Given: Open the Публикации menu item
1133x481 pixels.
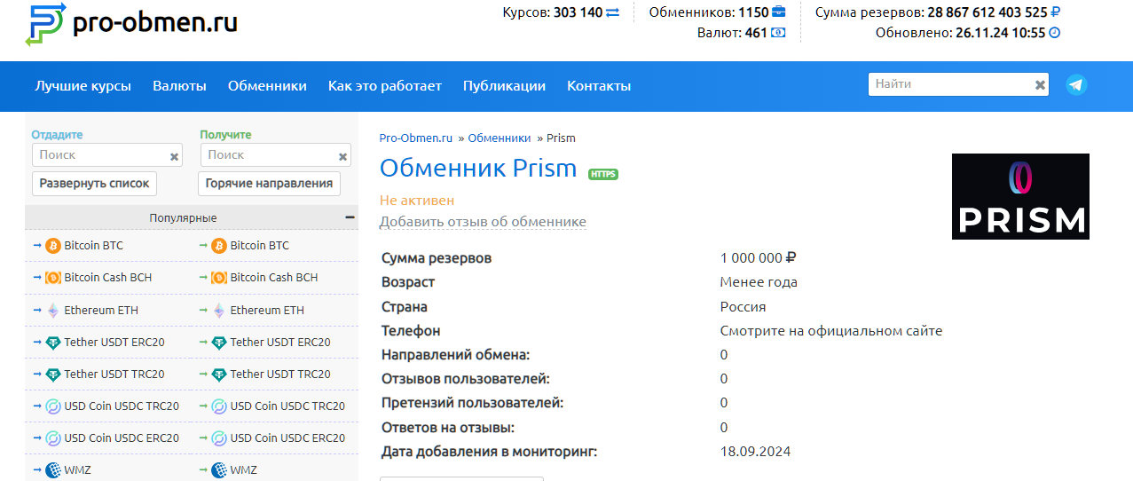Looking at the screenshot, I should pos(504,86).
